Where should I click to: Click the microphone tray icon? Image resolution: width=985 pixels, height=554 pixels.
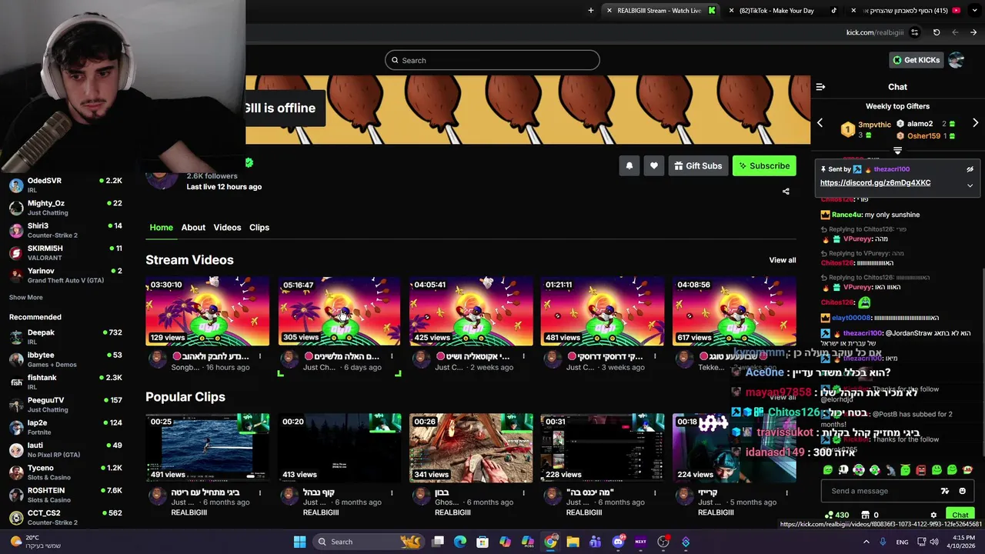(883, 542)
